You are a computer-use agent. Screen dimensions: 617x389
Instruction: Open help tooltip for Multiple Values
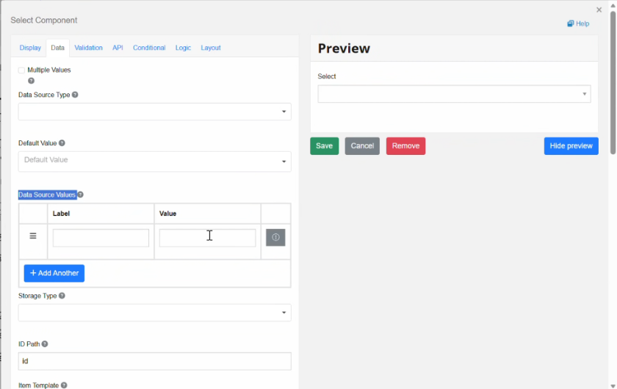pyautogui.click(x=31, y=81)
